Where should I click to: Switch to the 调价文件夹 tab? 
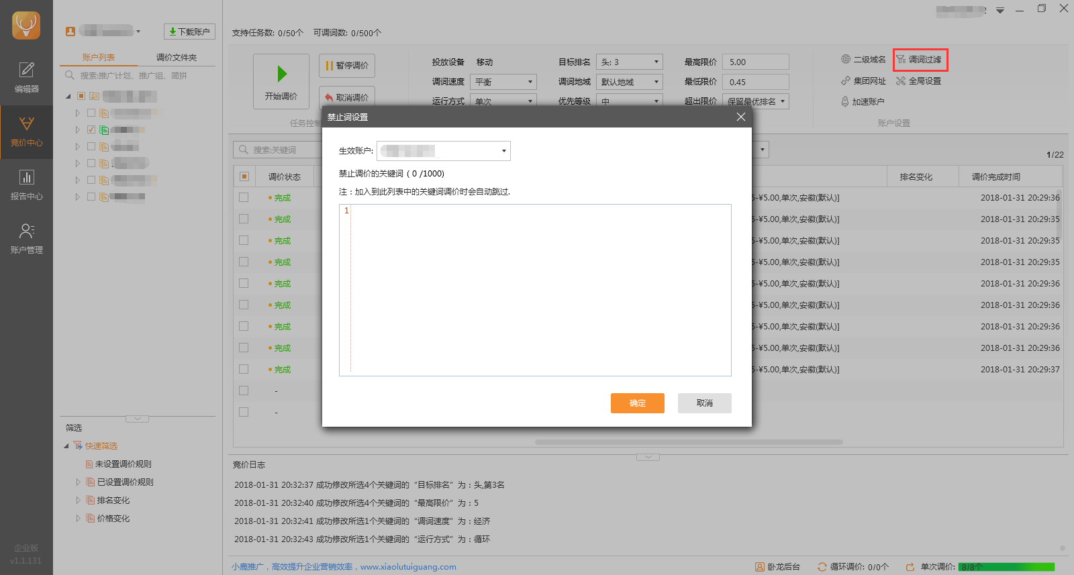(177, 58)
